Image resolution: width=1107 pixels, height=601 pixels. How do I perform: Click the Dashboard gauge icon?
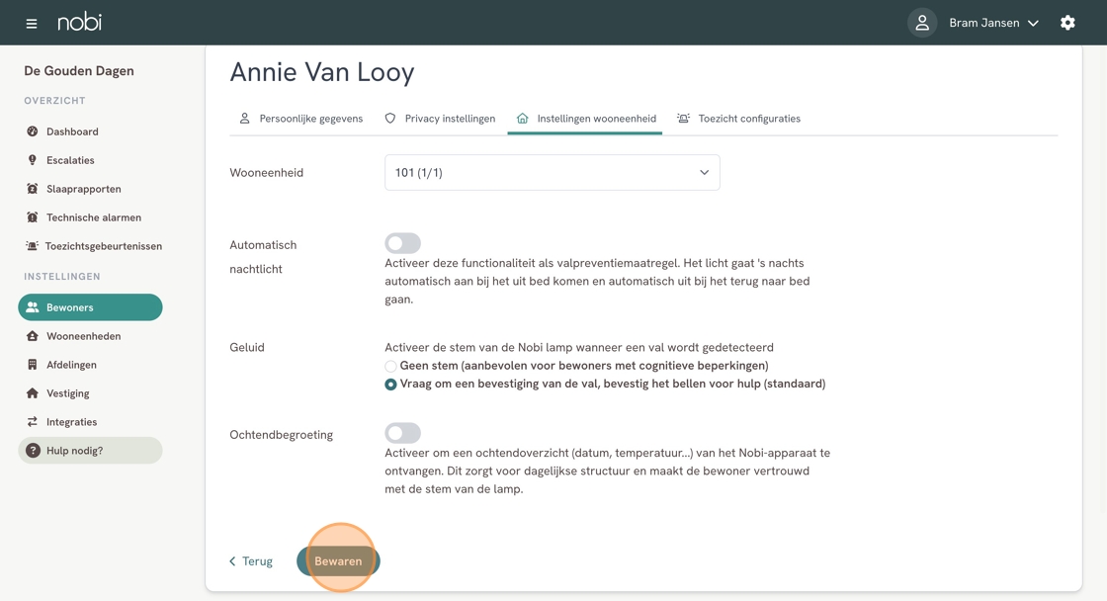(33, 131)
